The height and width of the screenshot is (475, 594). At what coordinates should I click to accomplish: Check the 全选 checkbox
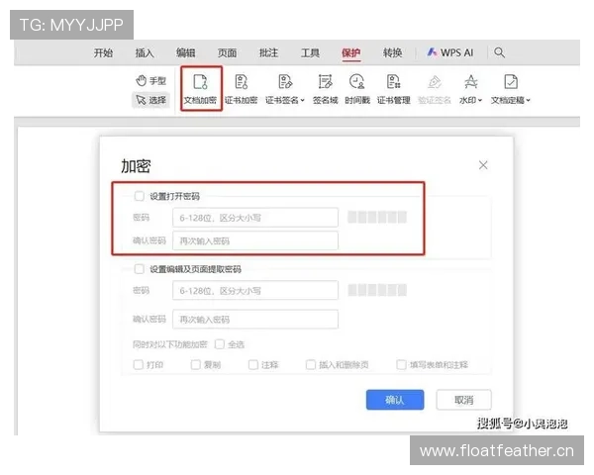coord(220,344)
